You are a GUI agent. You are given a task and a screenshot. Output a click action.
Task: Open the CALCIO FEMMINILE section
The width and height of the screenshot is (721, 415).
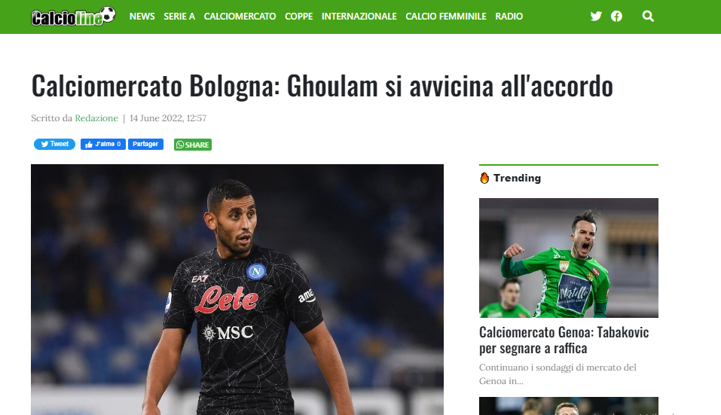click(x=446, y=17)
